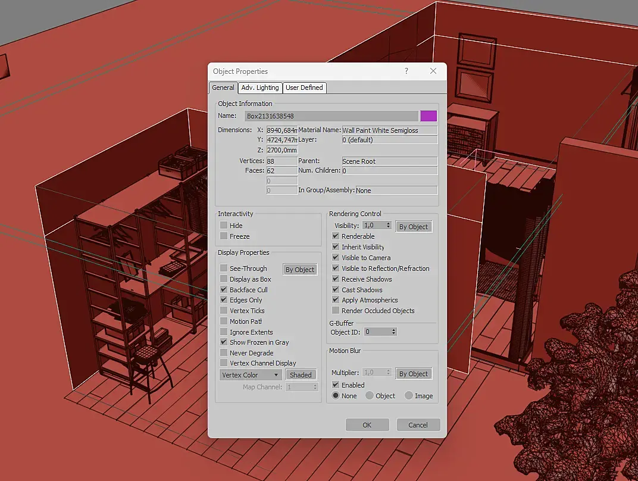Uncheck Visible to Camera
The height and width of the screenshot is (481, 638).
(336, 258)
